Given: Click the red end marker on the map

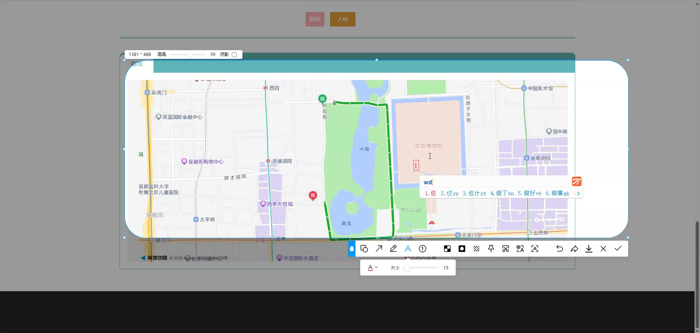Looking at the screenshot, I should coord(312,196).
